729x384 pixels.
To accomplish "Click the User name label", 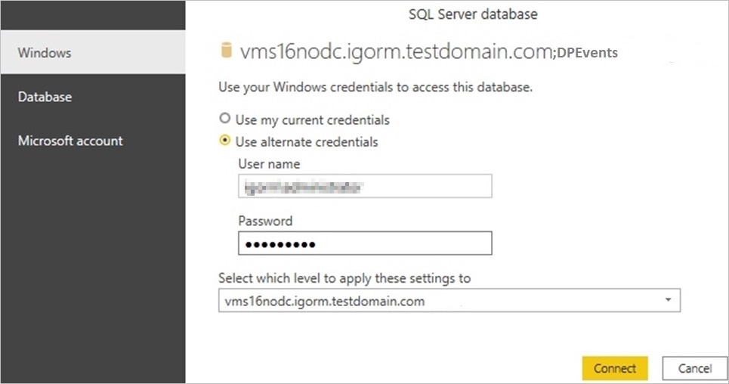I will tap(269, 163).
